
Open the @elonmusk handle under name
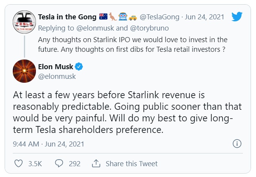pos(57,77)
